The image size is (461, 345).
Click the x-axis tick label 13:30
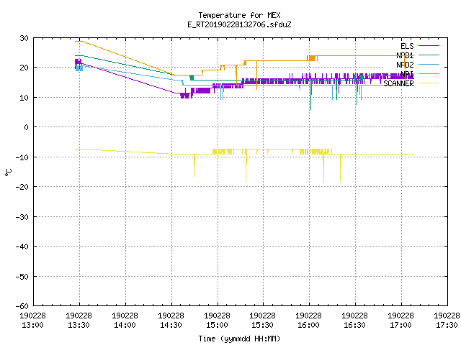coord(79,325)
